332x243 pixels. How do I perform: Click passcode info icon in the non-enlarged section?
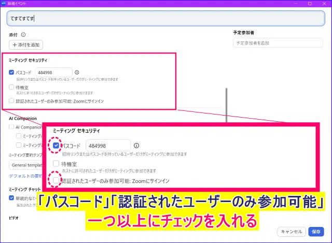coord(77,73)
